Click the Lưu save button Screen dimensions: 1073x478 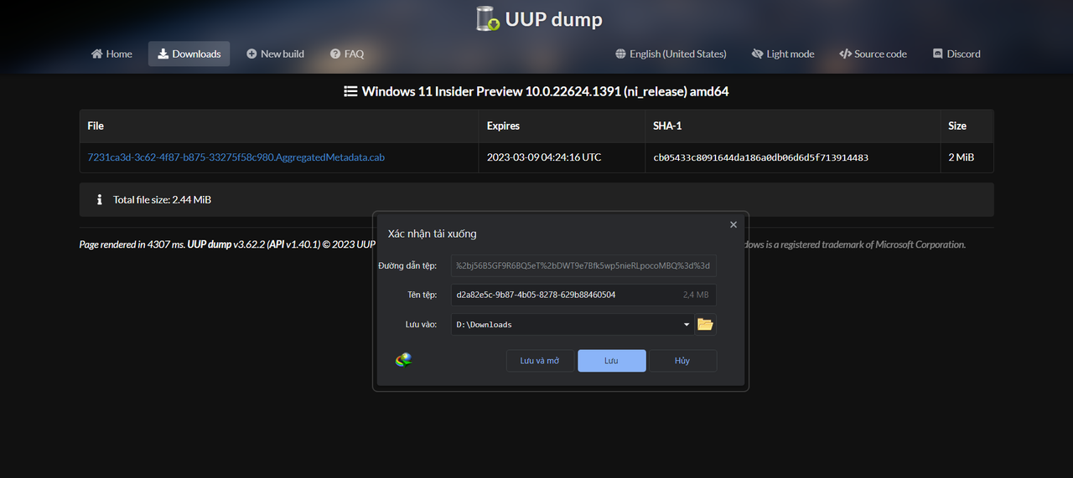(612, 361)
